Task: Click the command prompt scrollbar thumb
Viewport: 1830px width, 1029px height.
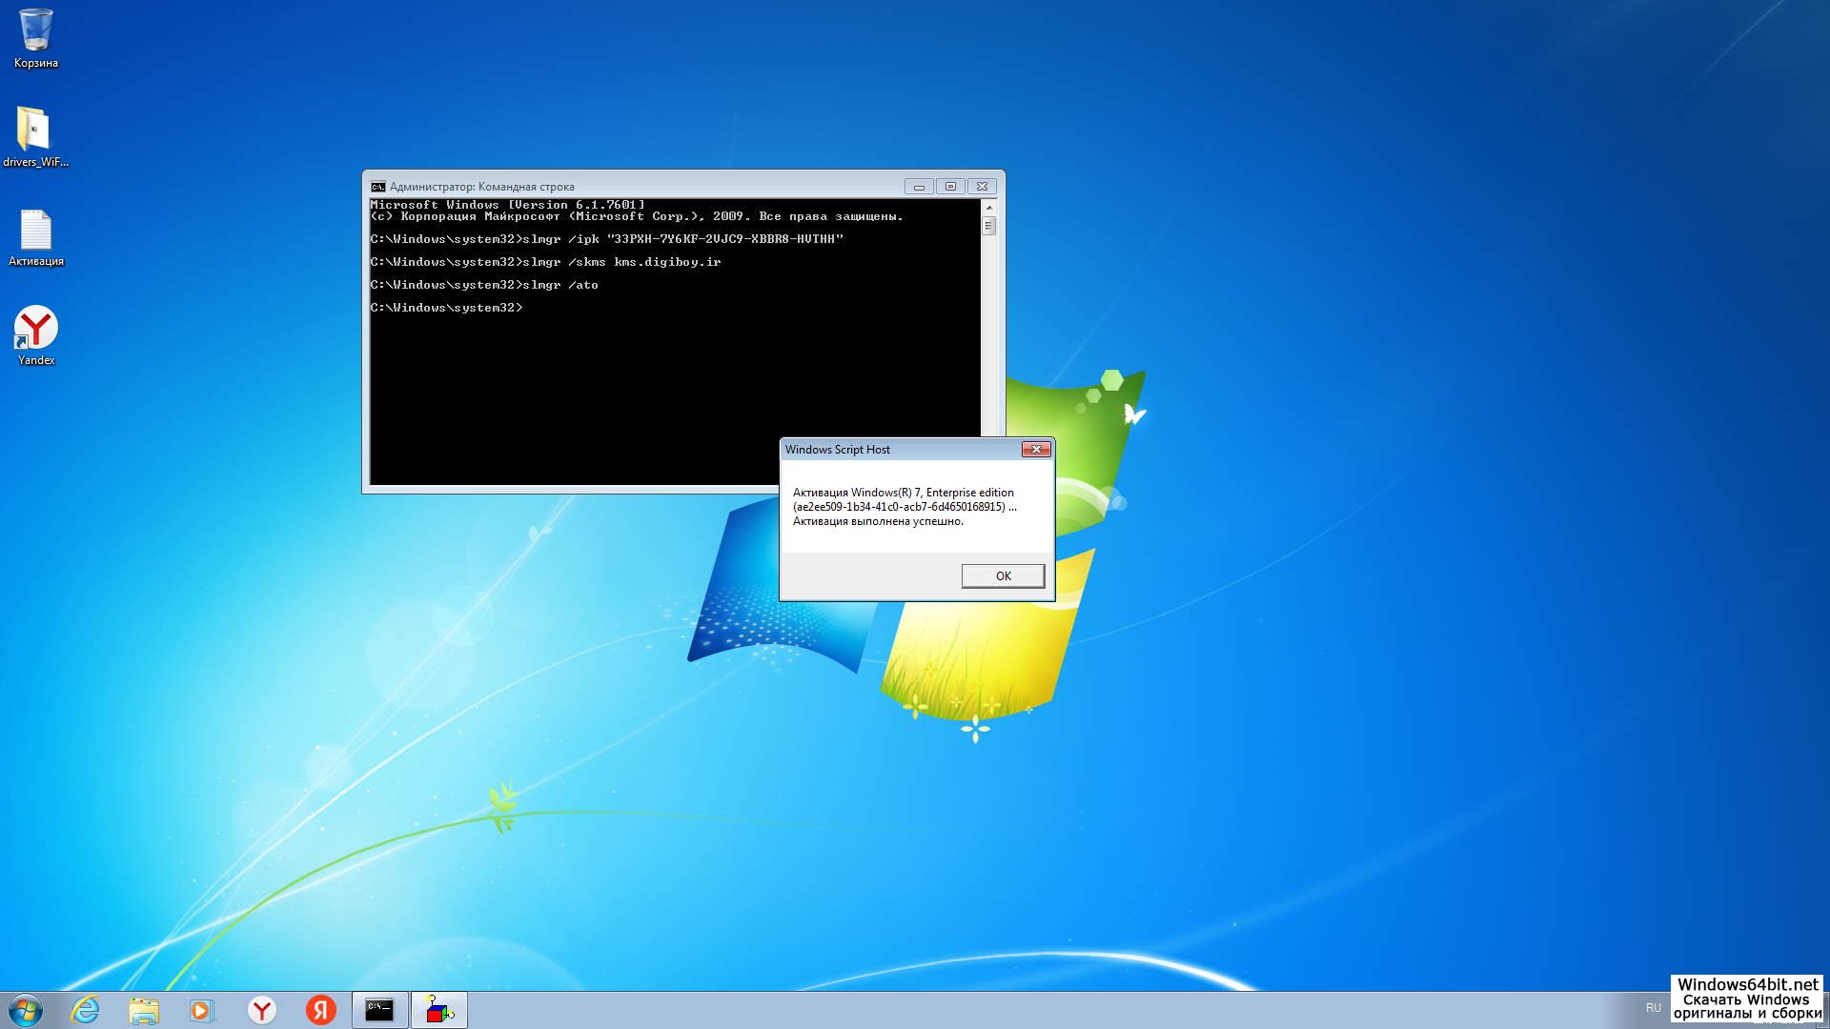Action: 988,226
